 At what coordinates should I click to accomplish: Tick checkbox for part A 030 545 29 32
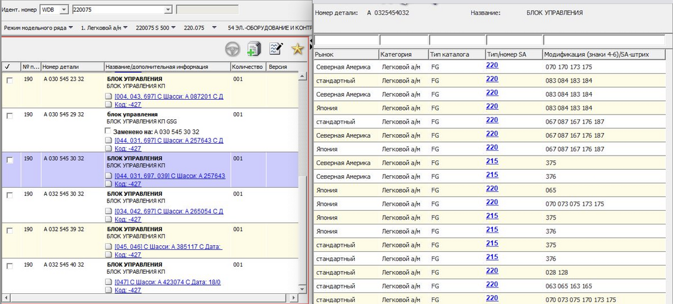9,116
